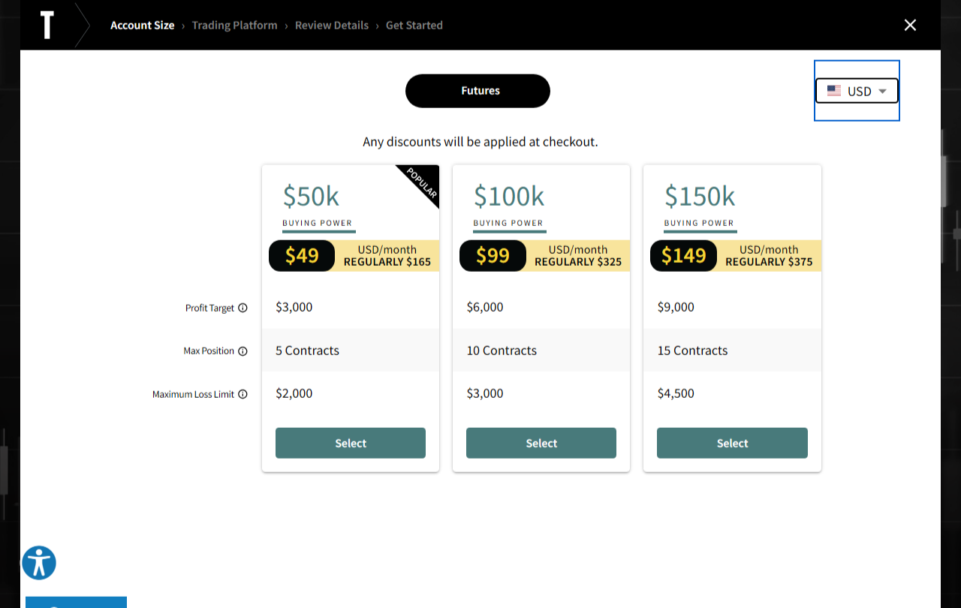961x608 pixels.
Task: Open the USD currency dropdown
Action: (857, 91)
